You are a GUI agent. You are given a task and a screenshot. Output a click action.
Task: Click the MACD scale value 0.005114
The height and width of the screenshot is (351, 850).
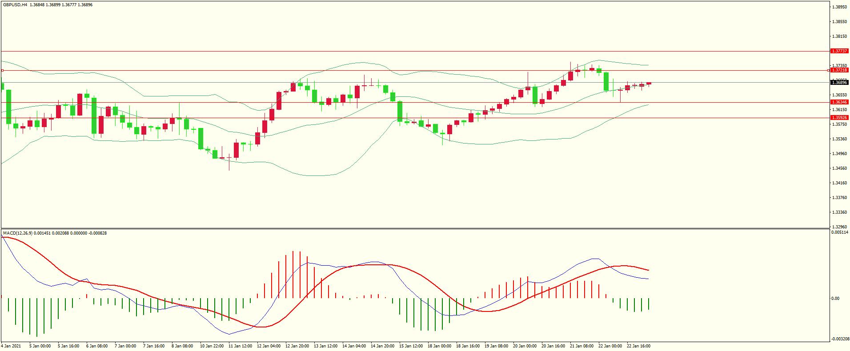click(839, 232)
